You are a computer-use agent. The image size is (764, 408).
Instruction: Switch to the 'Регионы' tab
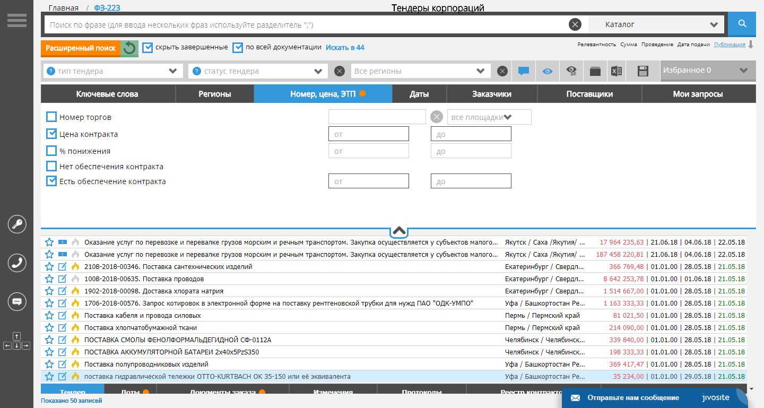tap(215, 94)
